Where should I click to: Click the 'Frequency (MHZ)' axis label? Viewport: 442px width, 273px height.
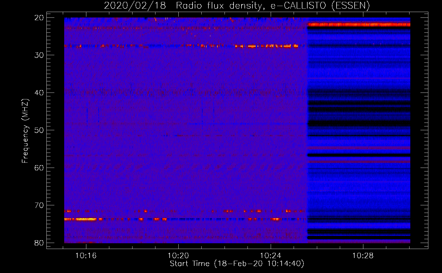coord(25,131)
